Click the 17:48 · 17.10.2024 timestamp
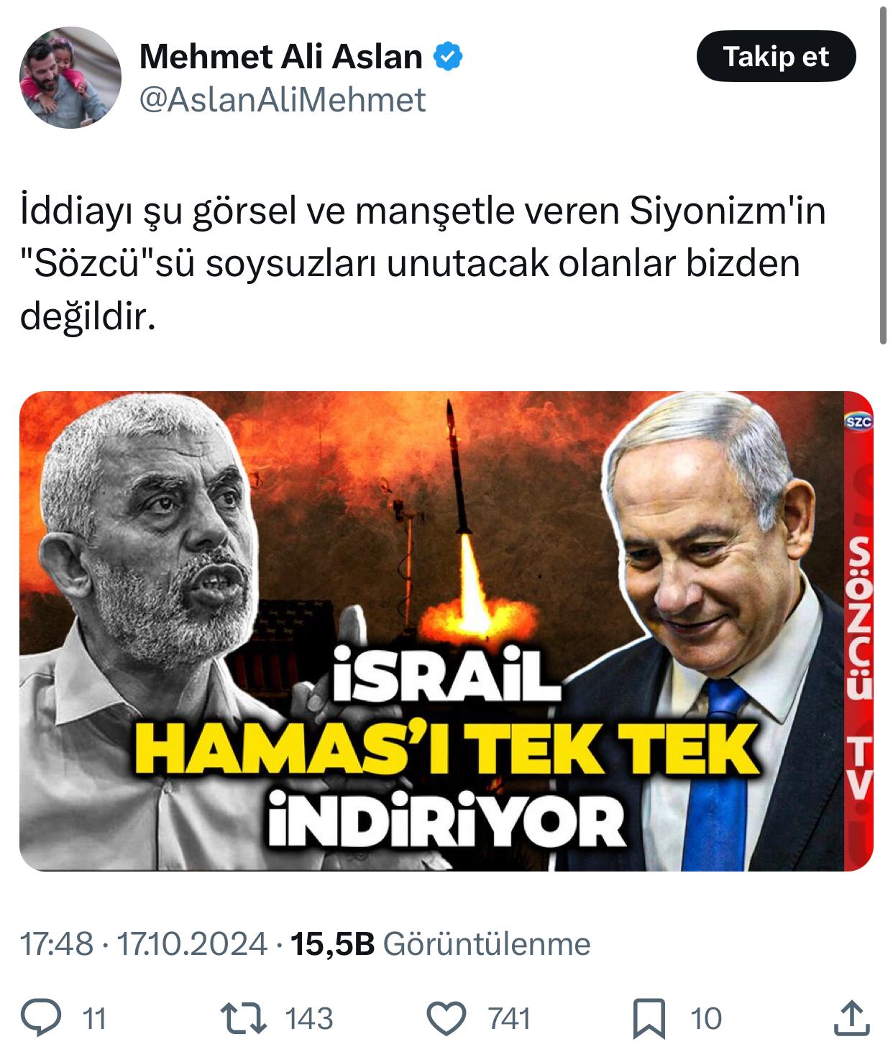The image size is (893, 1052). (143, 943)
